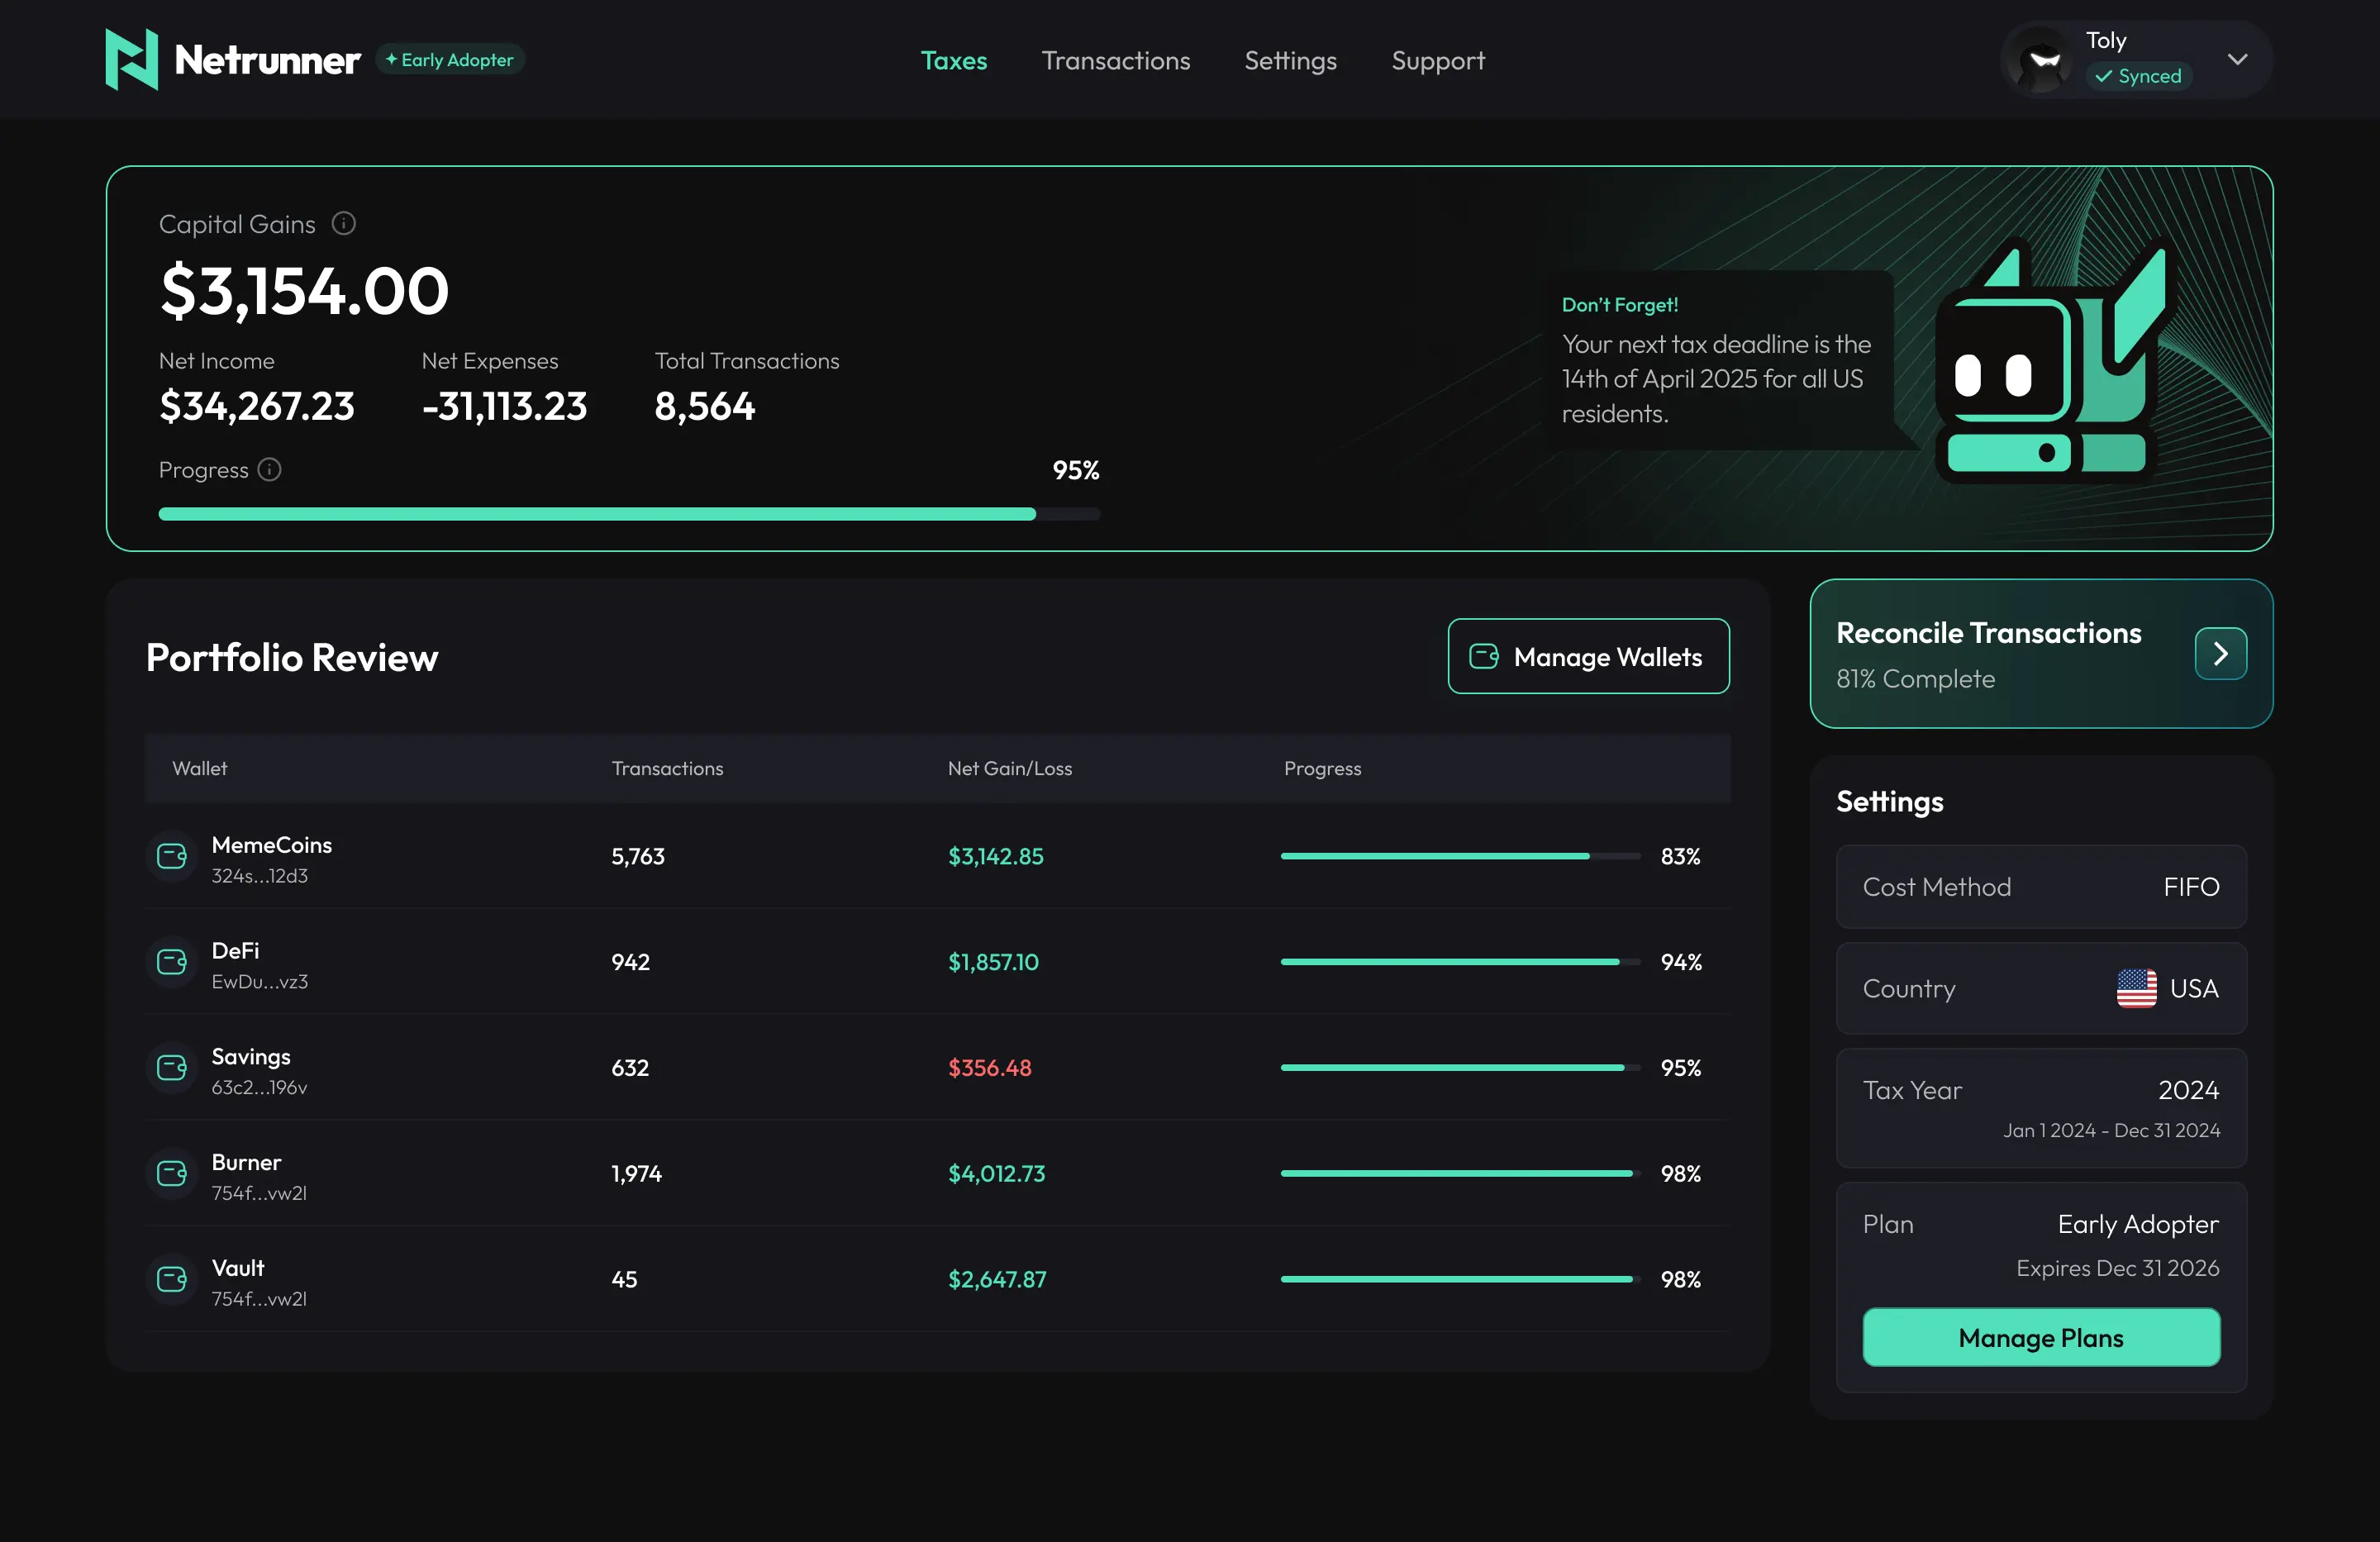Click the Early Adopter badge near logo
The width and height of the screenshot is (2380, 1542).
coord(450,60)
